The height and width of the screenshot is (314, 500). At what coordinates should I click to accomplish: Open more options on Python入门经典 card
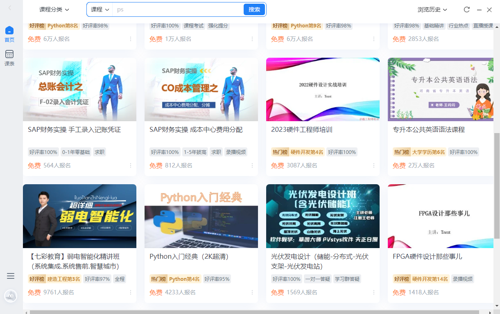253,292
